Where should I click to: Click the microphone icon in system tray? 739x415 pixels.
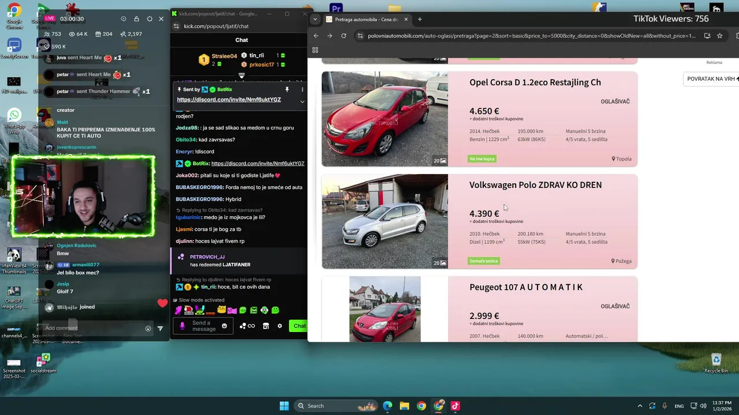(x=665, y=406)
